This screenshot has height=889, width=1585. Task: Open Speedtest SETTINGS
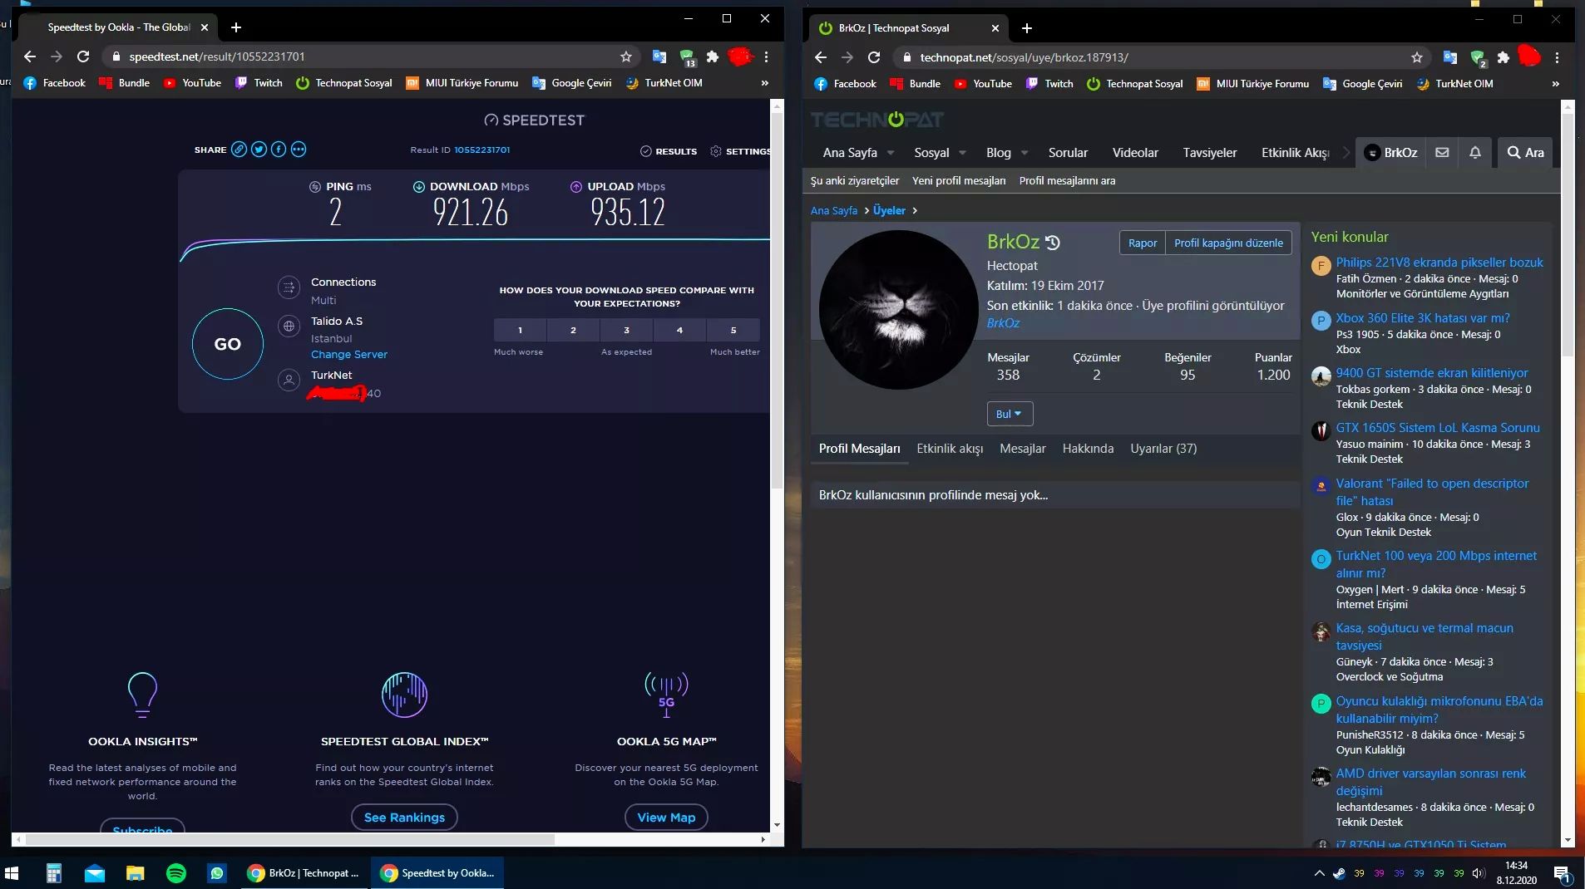[x=740, y=151]
